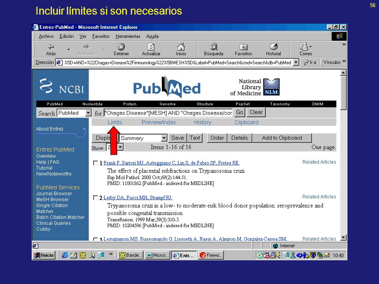Open the Edición menu
379x284 pixels.
66,36
